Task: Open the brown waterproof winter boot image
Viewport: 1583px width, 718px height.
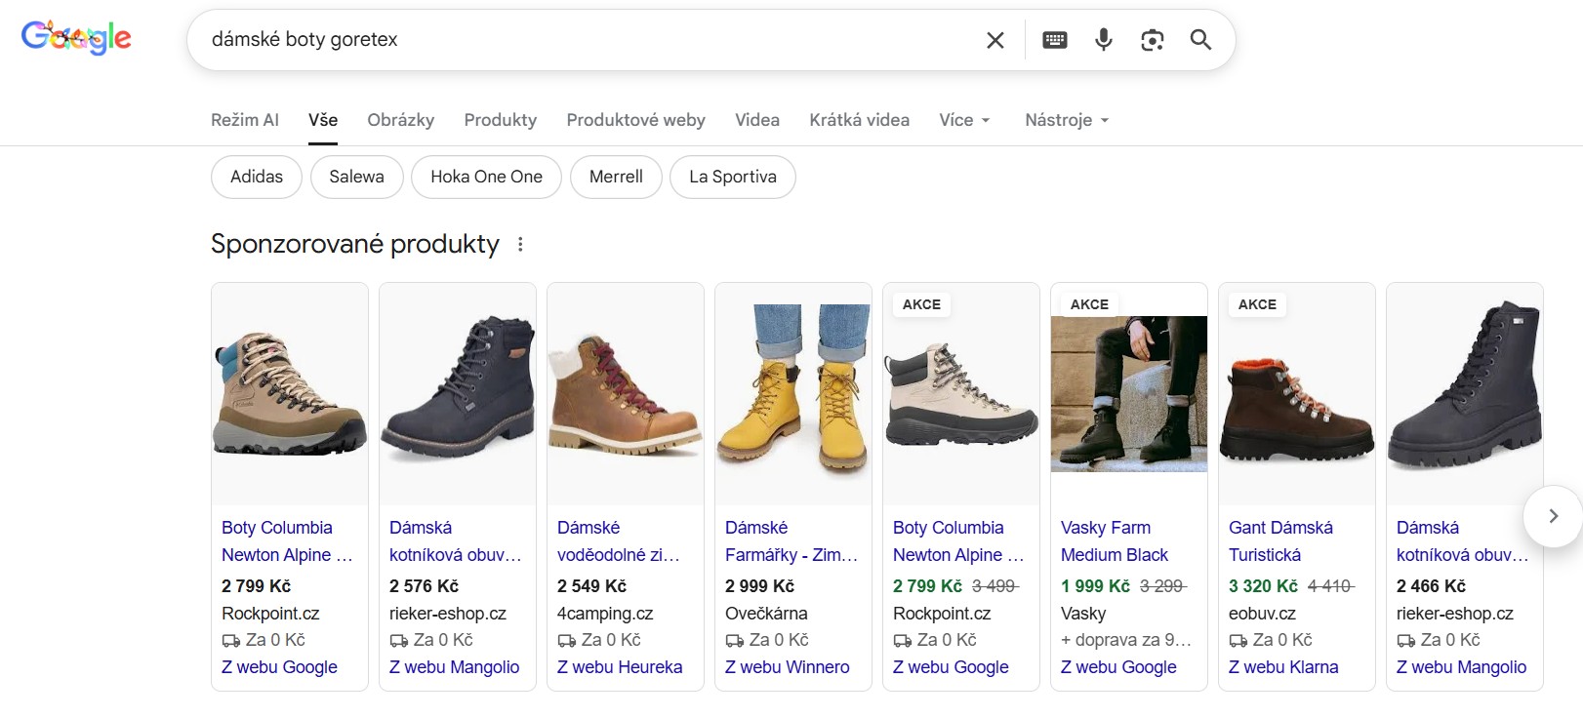Action: coord(626,394)
